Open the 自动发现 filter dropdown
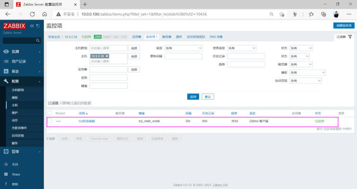The height and width of the screenshot is (189, 357). [306, 81]
